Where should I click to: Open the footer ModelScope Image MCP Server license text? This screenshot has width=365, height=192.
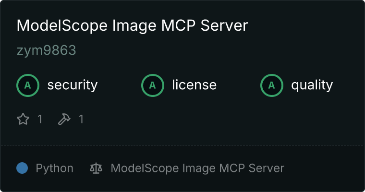[x=197, y=168]
